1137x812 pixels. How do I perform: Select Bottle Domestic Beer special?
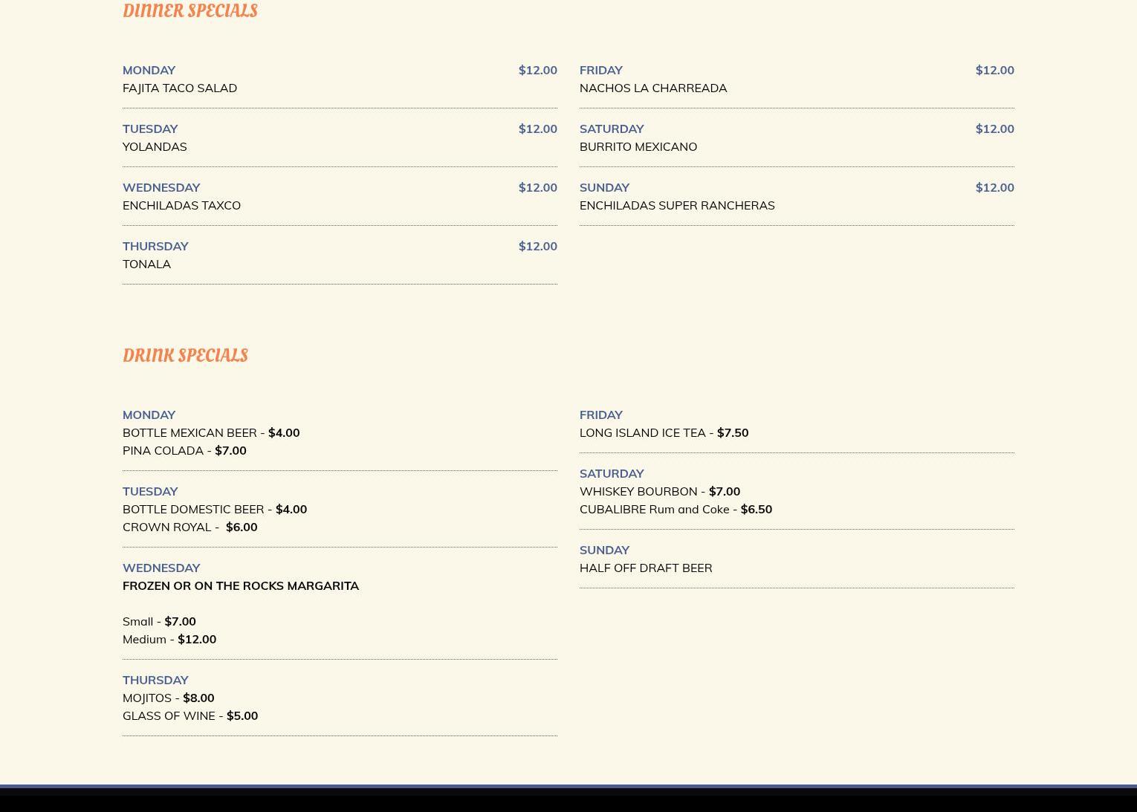click(x=214, y=509)
